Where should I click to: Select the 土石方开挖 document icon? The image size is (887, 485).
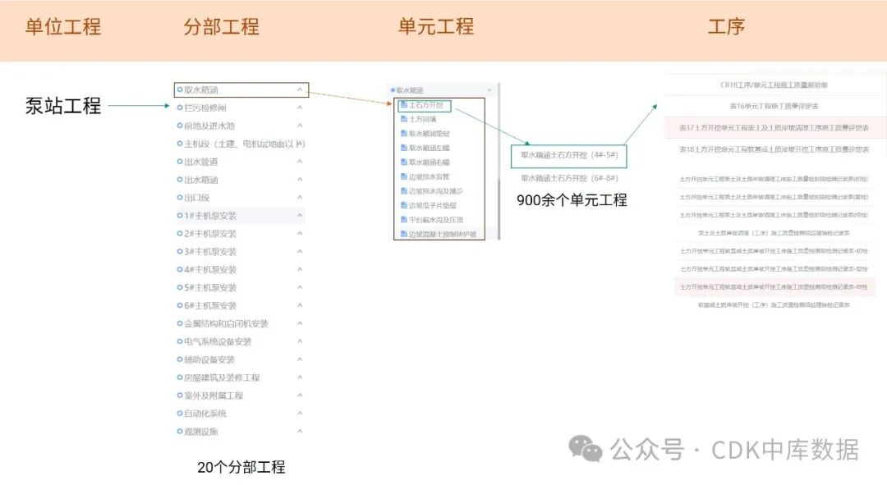[x=403, y=106]
